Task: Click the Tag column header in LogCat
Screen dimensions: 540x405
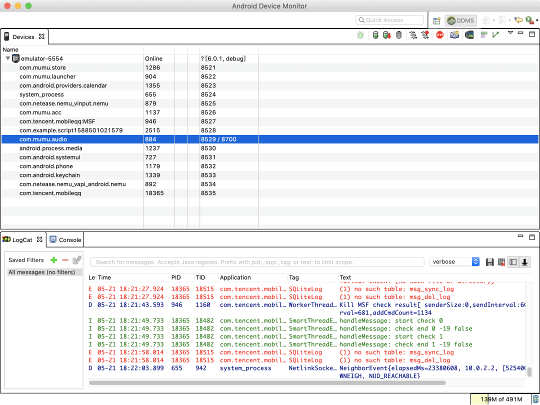Action: 312,277
